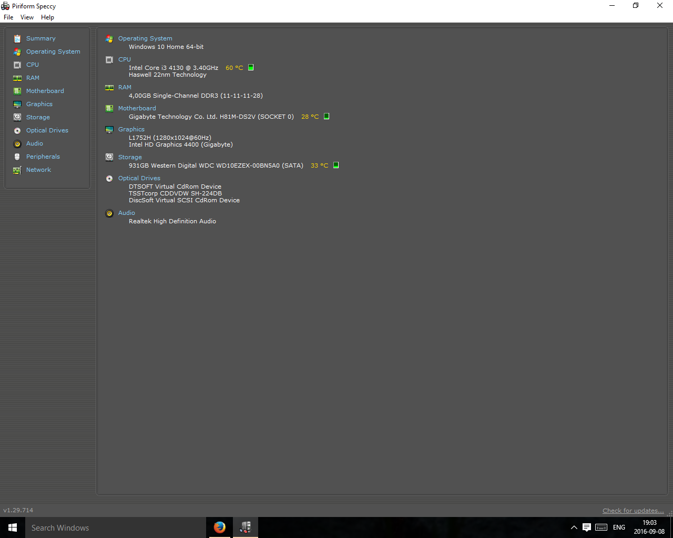The image size is (673, 538).
Task: Click 'Windows 10 Home 64-bit' text
Action: [166, 47]
